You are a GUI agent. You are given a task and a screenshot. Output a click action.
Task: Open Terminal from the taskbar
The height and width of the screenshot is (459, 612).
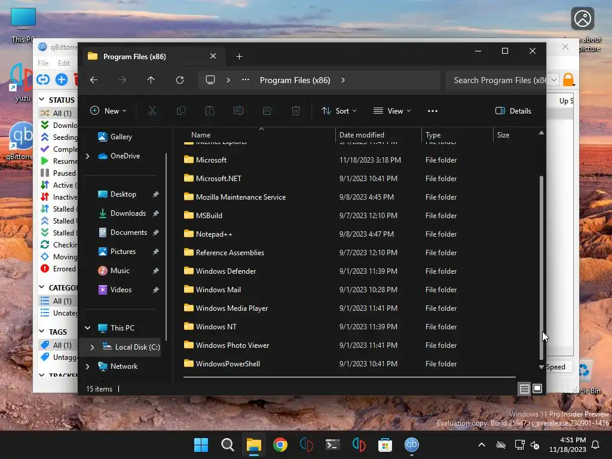click(332, 445)
